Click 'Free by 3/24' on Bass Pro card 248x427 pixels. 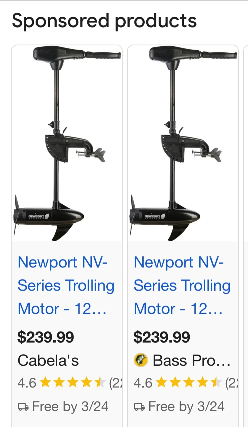(x=186, y=407)
